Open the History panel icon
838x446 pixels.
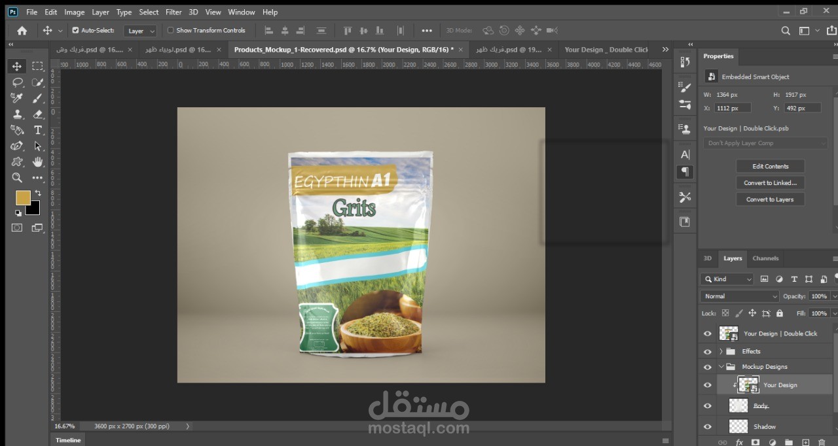[x=685, y=61]
